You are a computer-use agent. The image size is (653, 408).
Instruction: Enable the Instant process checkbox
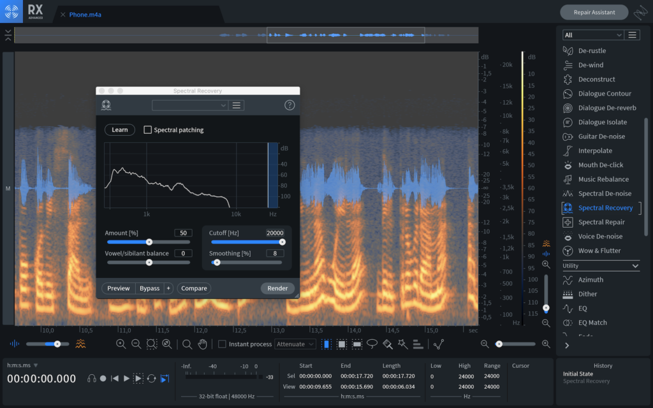pyautogui.click(x=222, y=344)
